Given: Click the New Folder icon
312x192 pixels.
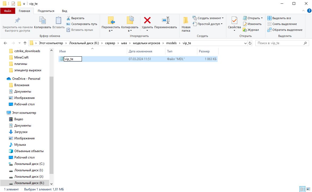Looking at the screenshot, I should point(186,20).
